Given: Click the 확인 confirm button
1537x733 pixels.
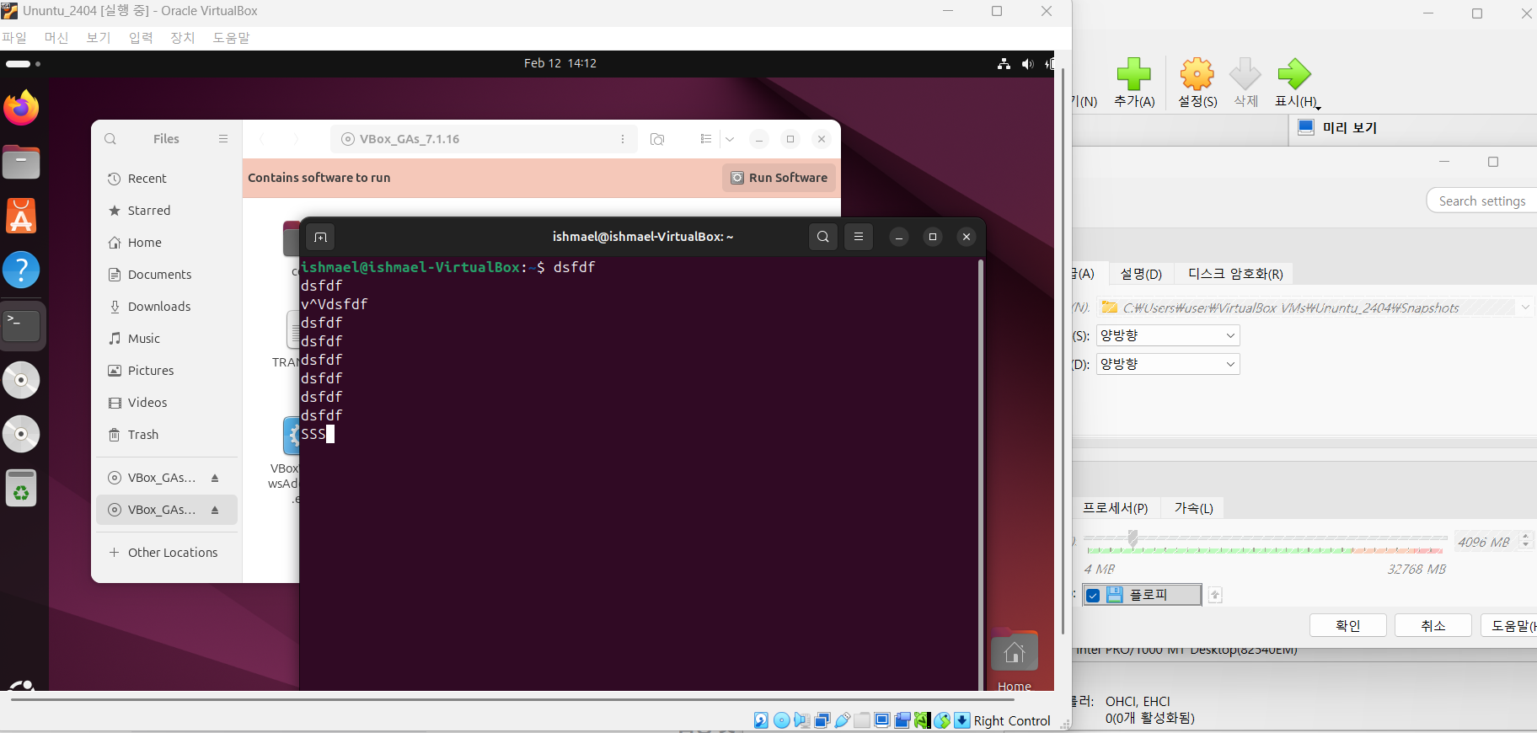Looking at the screenshot, I should pyautogui.click(x=1347, y=625).
